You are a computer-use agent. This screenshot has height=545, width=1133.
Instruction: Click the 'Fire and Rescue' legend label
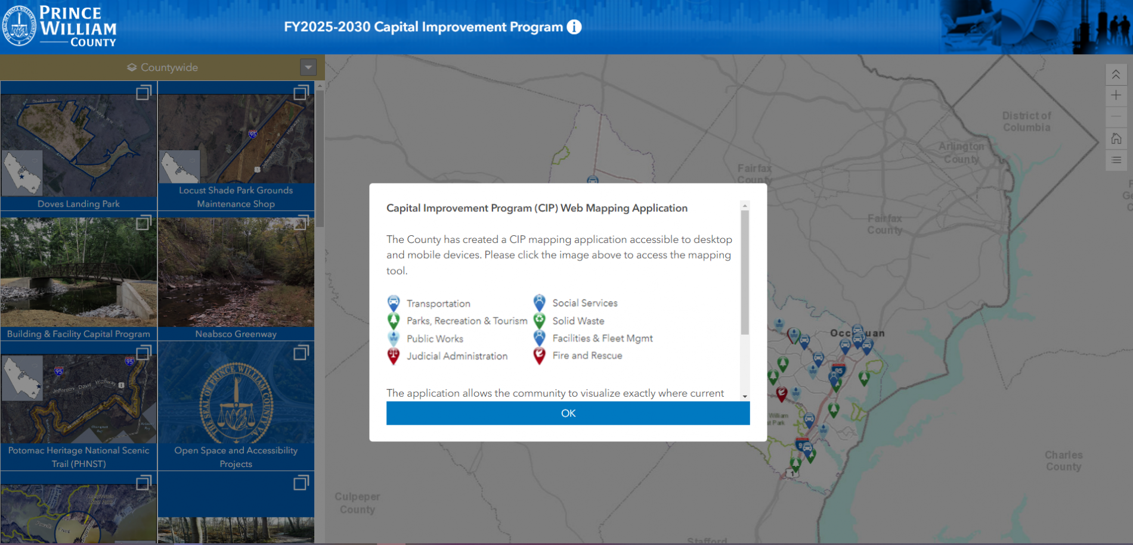[587, 356]
